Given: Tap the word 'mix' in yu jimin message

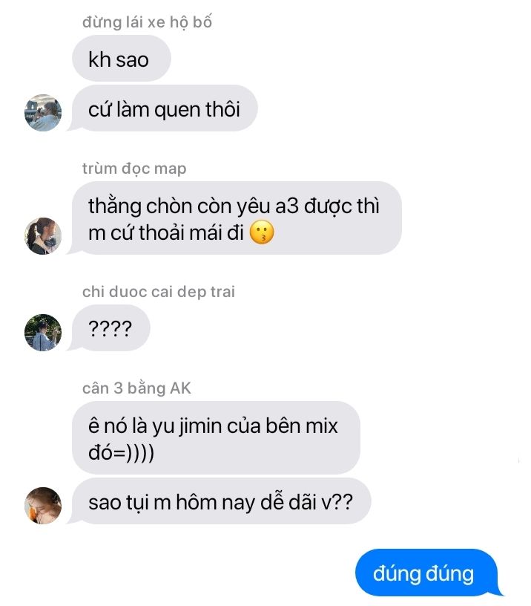Looking at the screenshot, I should 321,426.
